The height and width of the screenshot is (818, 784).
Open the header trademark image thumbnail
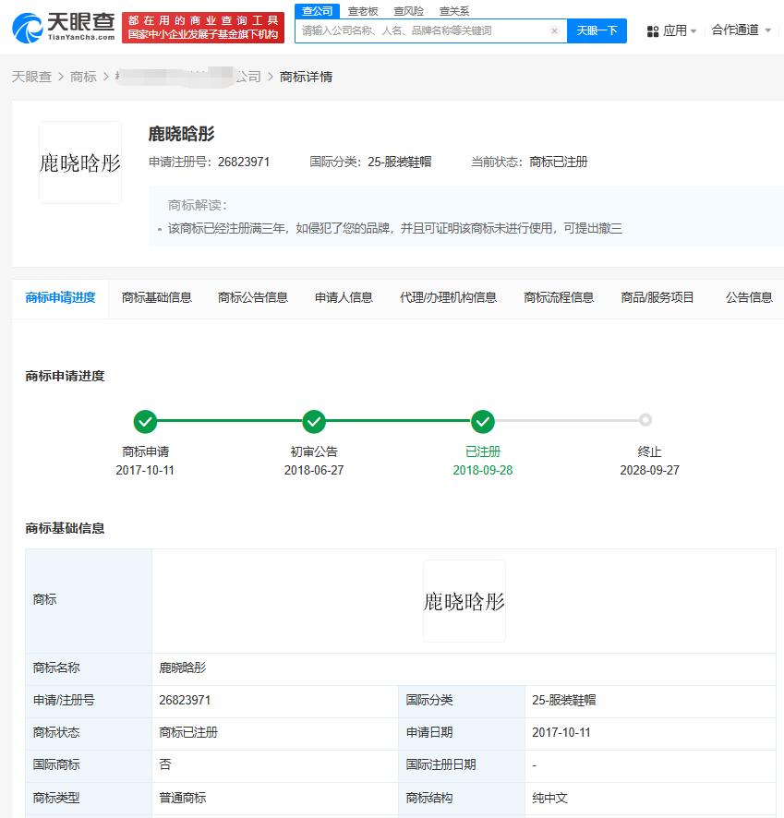pyautogui.click(x=80, y=162)
